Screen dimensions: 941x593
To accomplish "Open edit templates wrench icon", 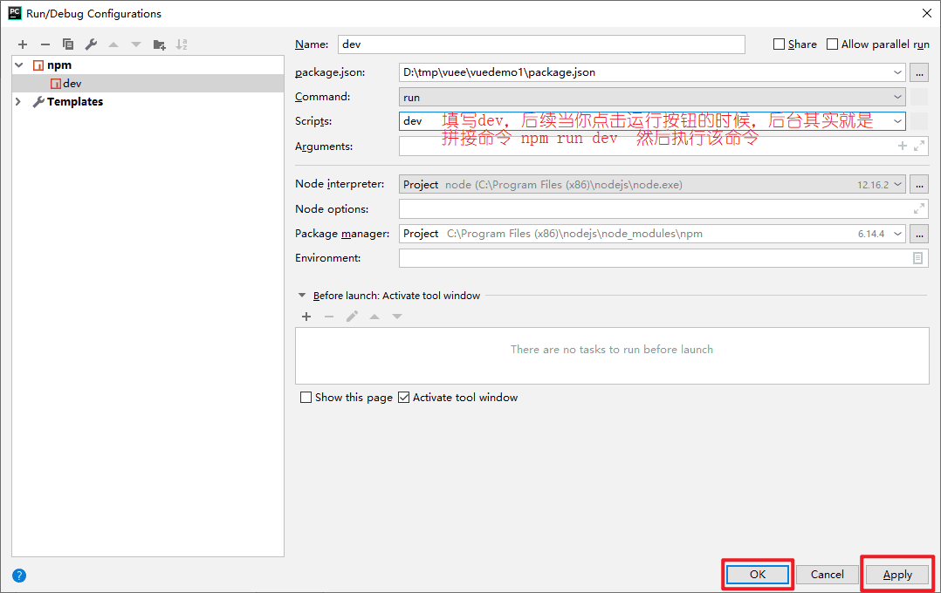I will (x=91, y=44).
